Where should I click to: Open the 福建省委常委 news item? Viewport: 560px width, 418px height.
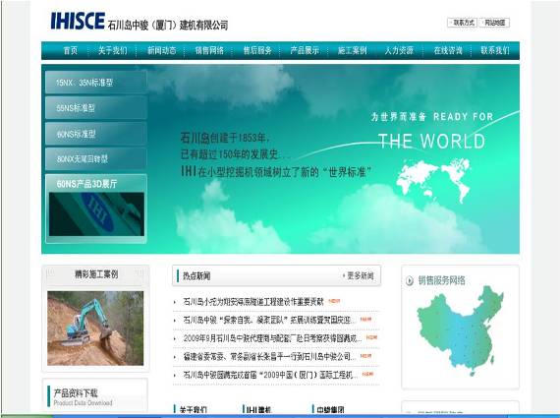tap(269, 357)
